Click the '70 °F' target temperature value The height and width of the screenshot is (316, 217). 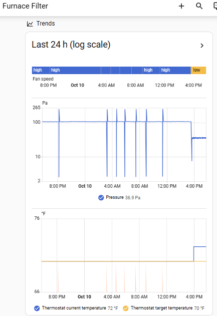pos(199,308)
